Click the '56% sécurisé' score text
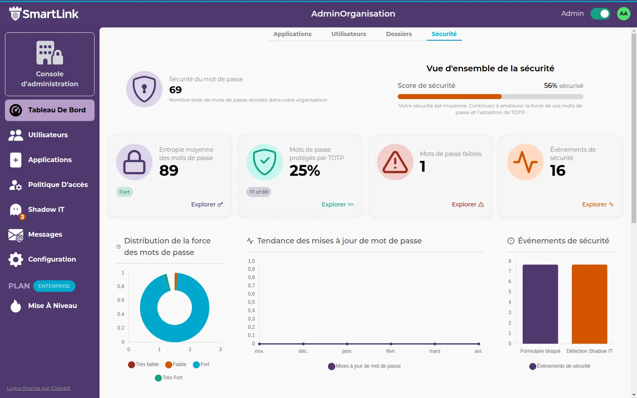 point(564,86)
